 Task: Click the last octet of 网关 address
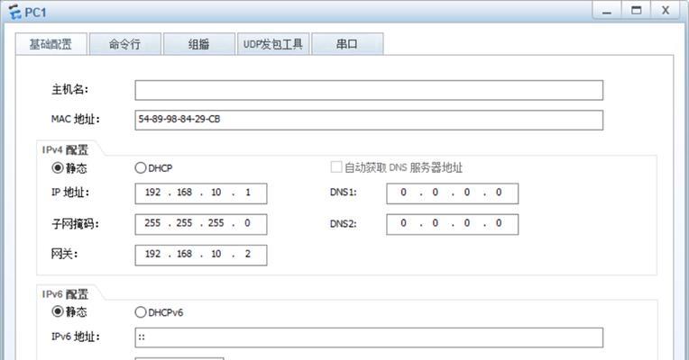(x=248, y=254)
